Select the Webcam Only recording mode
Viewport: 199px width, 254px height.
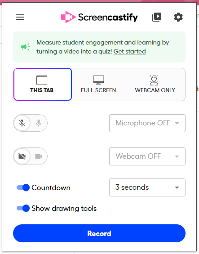click(155, 85)
